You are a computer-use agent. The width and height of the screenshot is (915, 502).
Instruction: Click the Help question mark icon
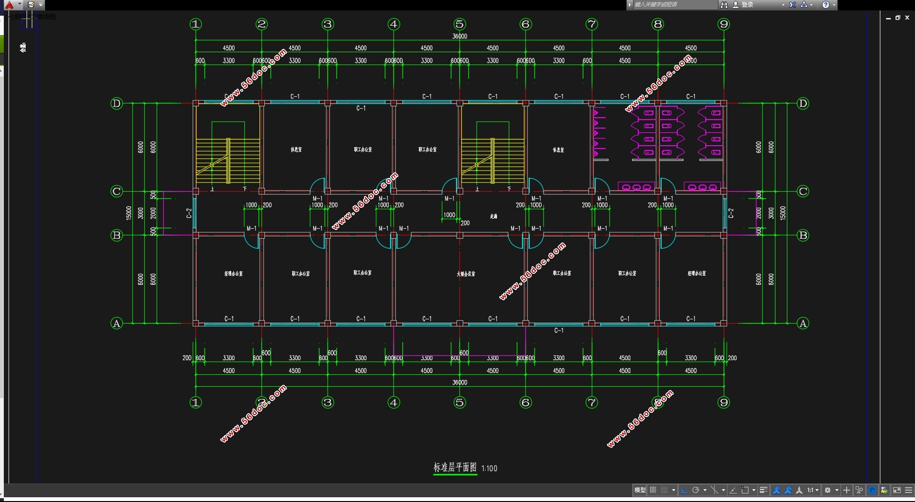826,5
